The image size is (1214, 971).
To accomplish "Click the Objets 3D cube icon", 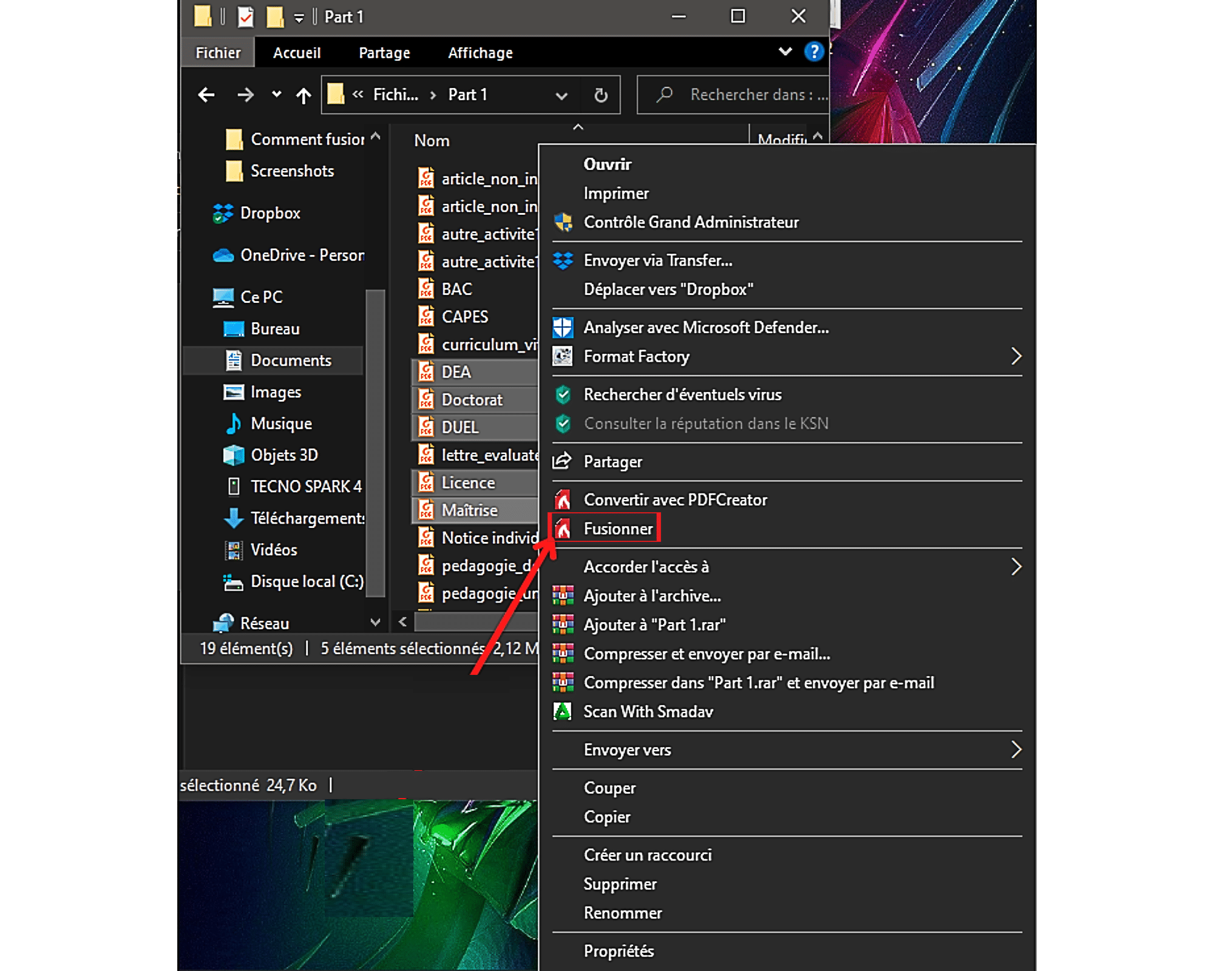I will tap(234, 455).
